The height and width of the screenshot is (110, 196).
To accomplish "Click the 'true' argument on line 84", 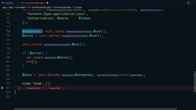I will [124, 75].
